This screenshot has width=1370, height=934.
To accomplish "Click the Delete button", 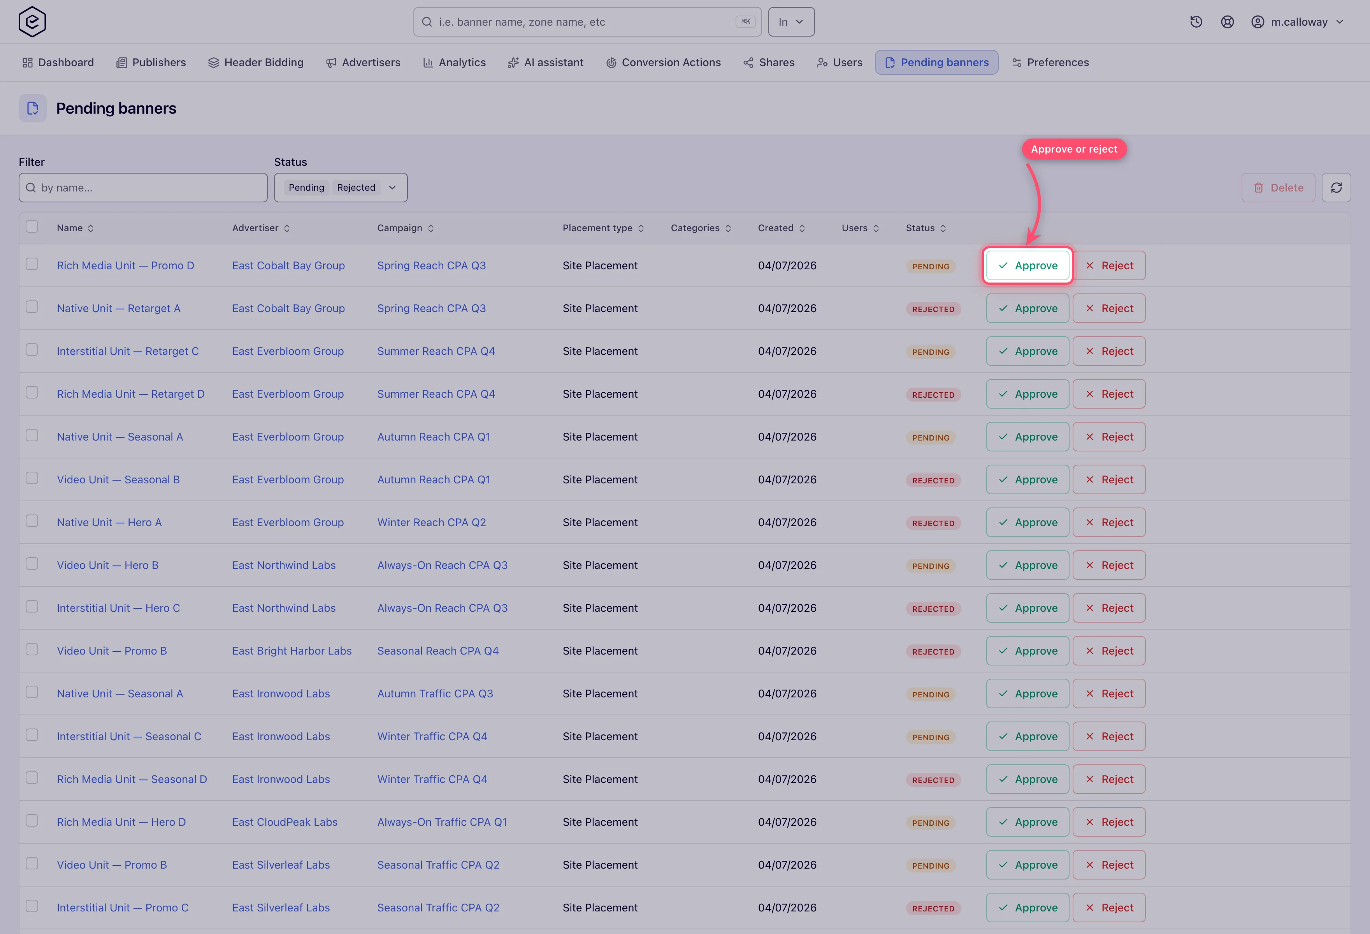I will pyautogui.click(x=1278, y=188).
